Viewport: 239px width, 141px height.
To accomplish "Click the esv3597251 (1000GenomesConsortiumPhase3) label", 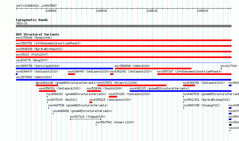I will 48,43.
